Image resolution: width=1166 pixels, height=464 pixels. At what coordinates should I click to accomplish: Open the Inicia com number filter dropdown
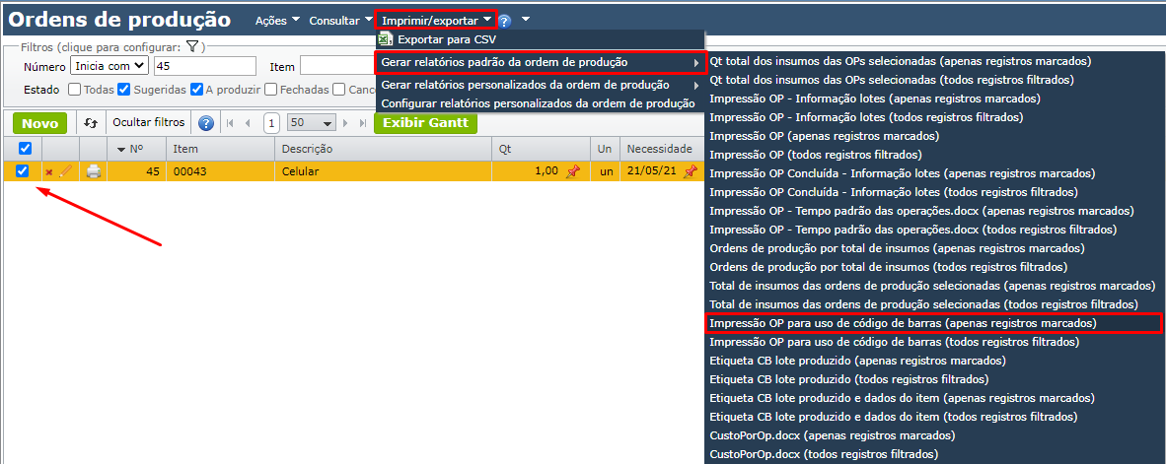click(x=109, y=66)
